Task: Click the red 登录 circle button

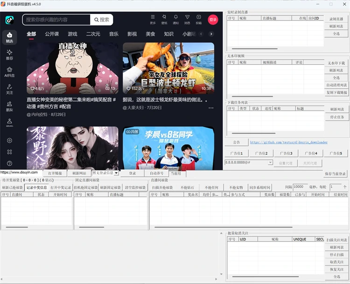Action: (213, 20)
